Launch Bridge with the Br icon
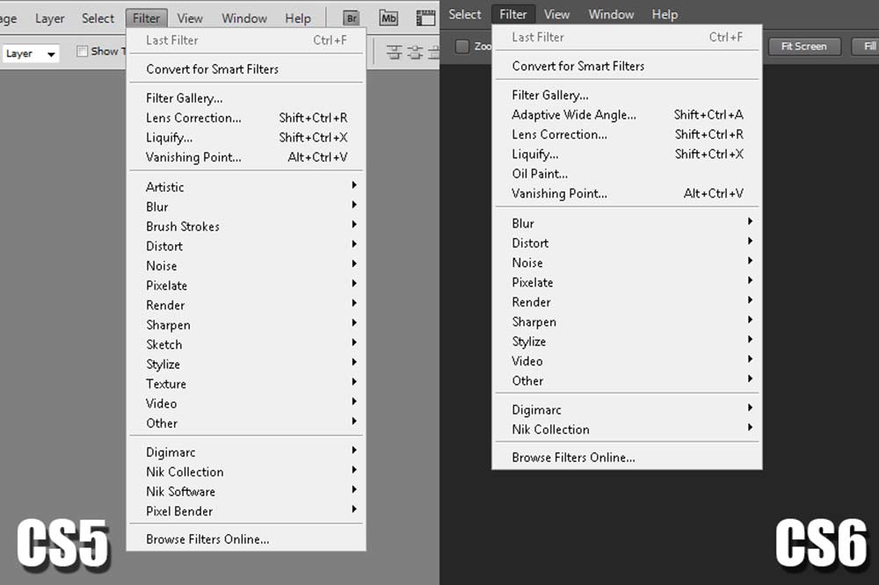 [x=352, y=18]
